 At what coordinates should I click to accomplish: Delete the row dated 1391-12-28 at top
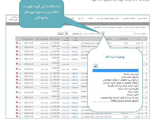pos(17,43)
